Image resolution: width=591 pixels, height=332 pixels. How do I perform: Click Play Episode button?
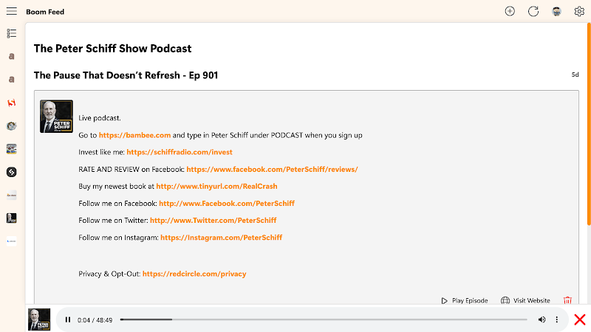pos(465,300)
